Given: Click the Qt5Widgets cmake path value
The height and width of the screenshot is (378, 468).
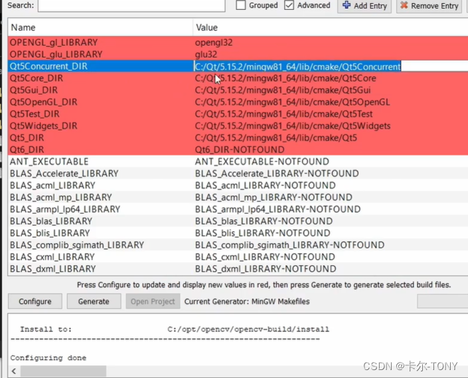Looking at the screenshot, I should [x=293, y=126].
